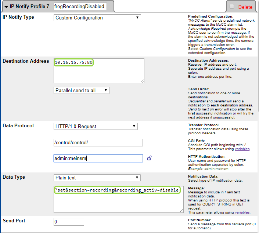
Task: Click the IP Notify Type label
Action: click(x=18, y=17)
